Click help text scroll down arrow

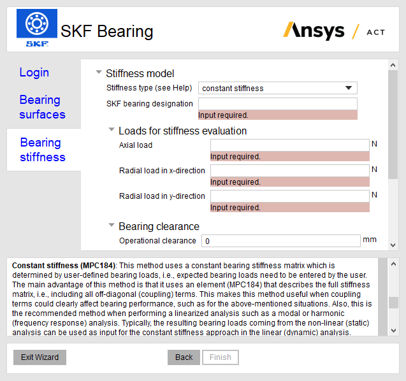(394, 331)
